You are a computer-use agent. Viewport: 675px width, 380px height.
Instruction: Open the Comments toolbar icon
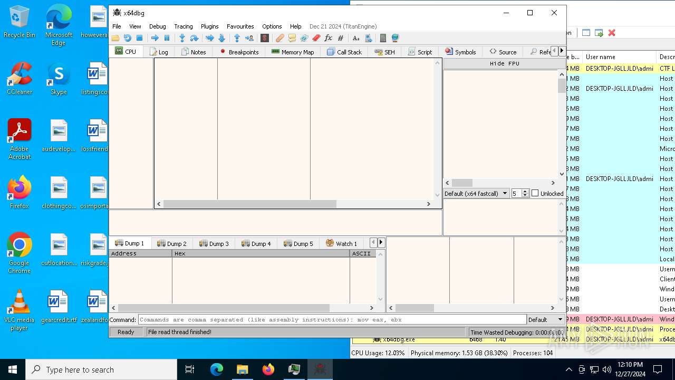pyautogui.click(x=292, y=38)
